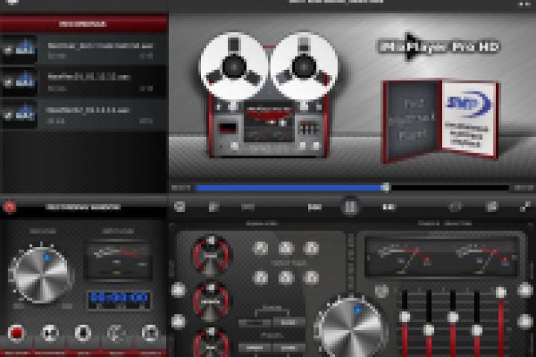Skip backward using the button left of pause

click(314, 207)
